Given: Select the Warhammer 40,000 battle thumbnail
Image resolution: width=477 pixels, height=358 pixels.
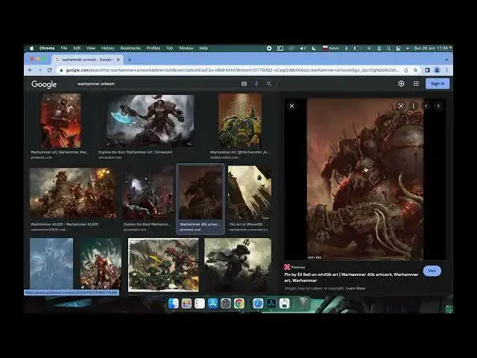Looking at the screenshot, I should 73,193.
